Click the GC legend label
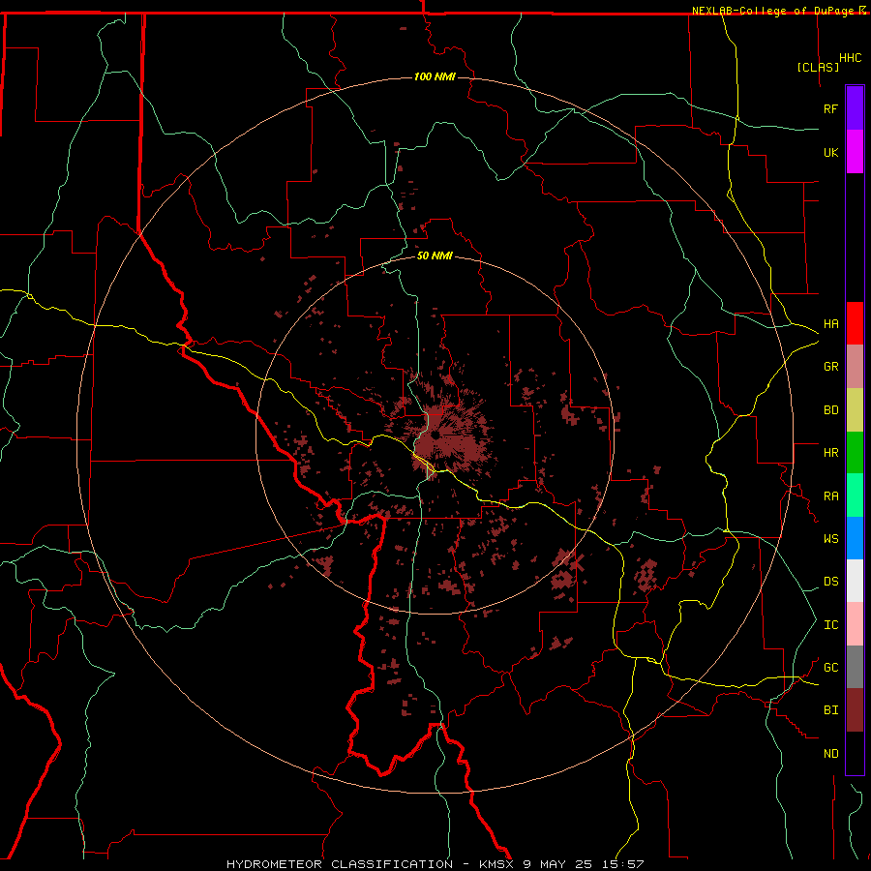 point(830,668)
